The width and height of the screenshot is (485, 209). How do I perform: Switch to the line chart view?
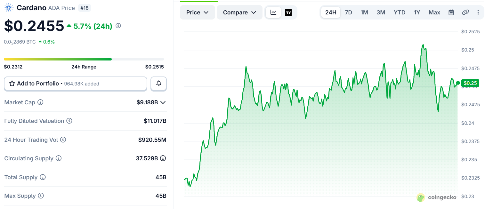click(x=273, y=12)
